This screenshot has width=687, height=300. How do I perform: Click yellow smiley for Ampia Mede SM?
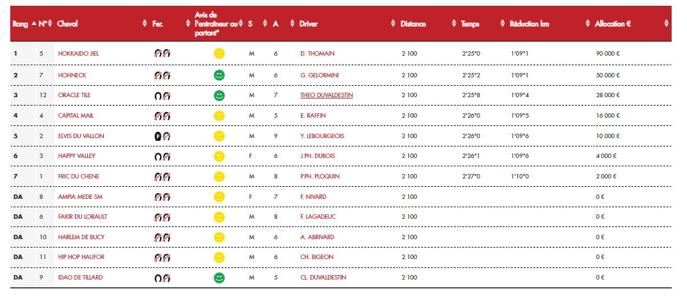219,197
